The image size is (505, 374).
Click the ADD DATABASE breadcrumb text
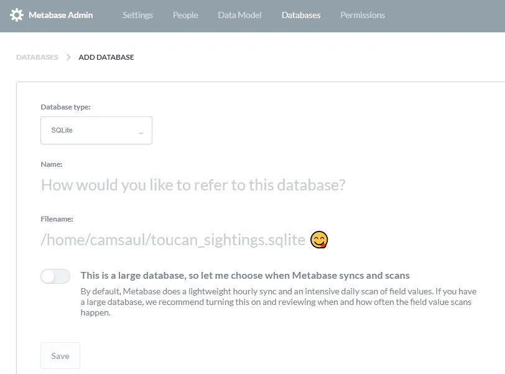106,57
